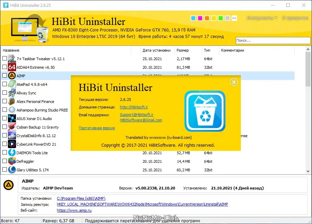This screenshot has width=312, height=224.
Task: Click the AIMP icon in the program list
Action: [x=12, y=76]
